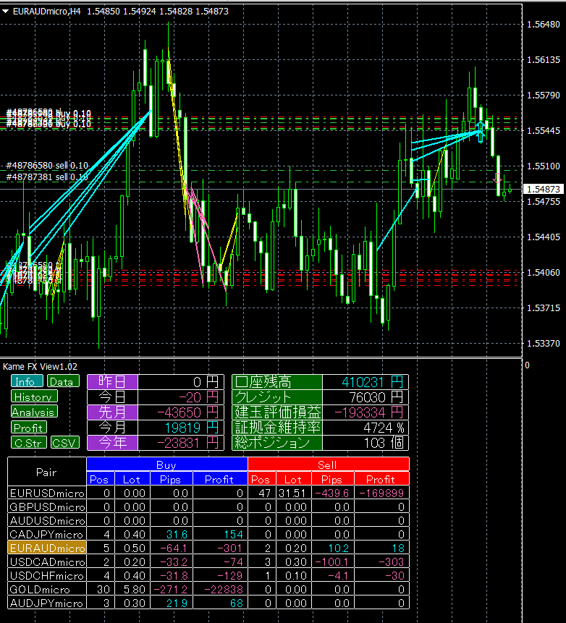
Task: Click the 建玉評価損益 label
Action: pos(277,412)
